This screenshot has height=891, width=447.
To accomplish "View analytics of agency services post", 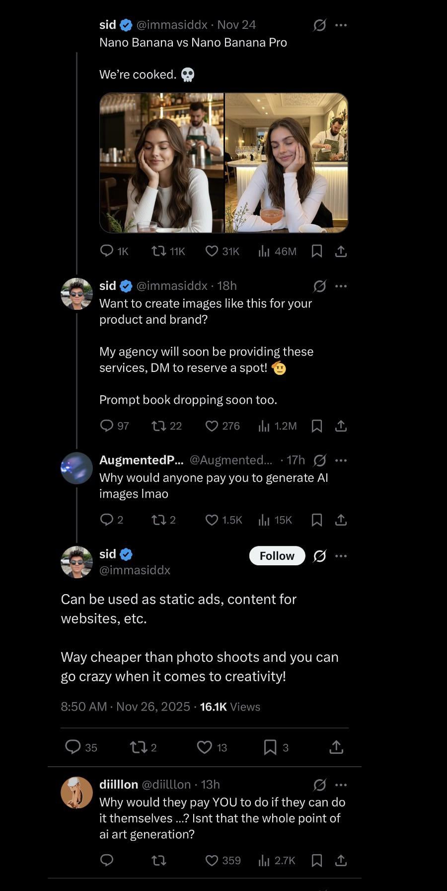I will 264,426.
